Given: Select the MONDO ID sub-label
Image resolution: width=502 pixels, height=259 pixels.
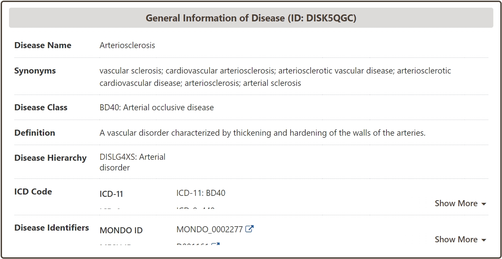Looking at the screenshot, I should pos(121,231).
